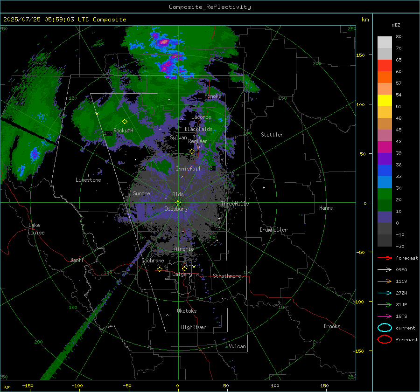
Task: Select the bright green 30 dBZ swatch
Action: coord(385,193)
